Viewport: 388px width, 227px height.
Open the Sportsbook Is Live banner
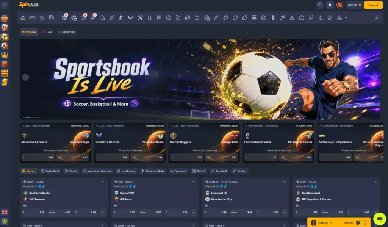pos(200,79)
